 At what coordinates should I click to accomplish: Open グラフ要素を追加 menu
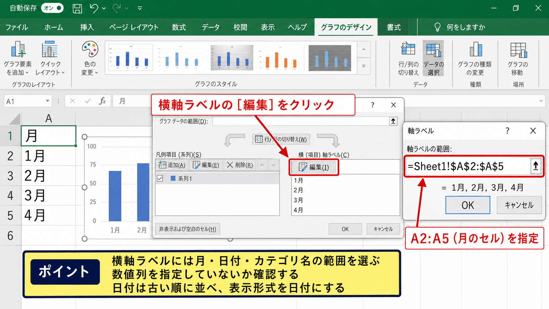point(18,58)
